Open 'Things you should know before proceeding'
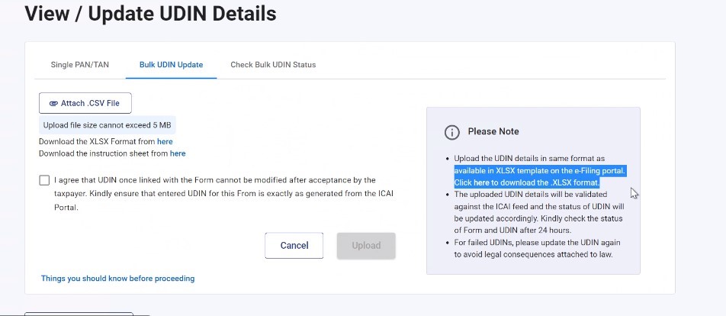Viewport: 726px width, 316px height. coord(117,279)
